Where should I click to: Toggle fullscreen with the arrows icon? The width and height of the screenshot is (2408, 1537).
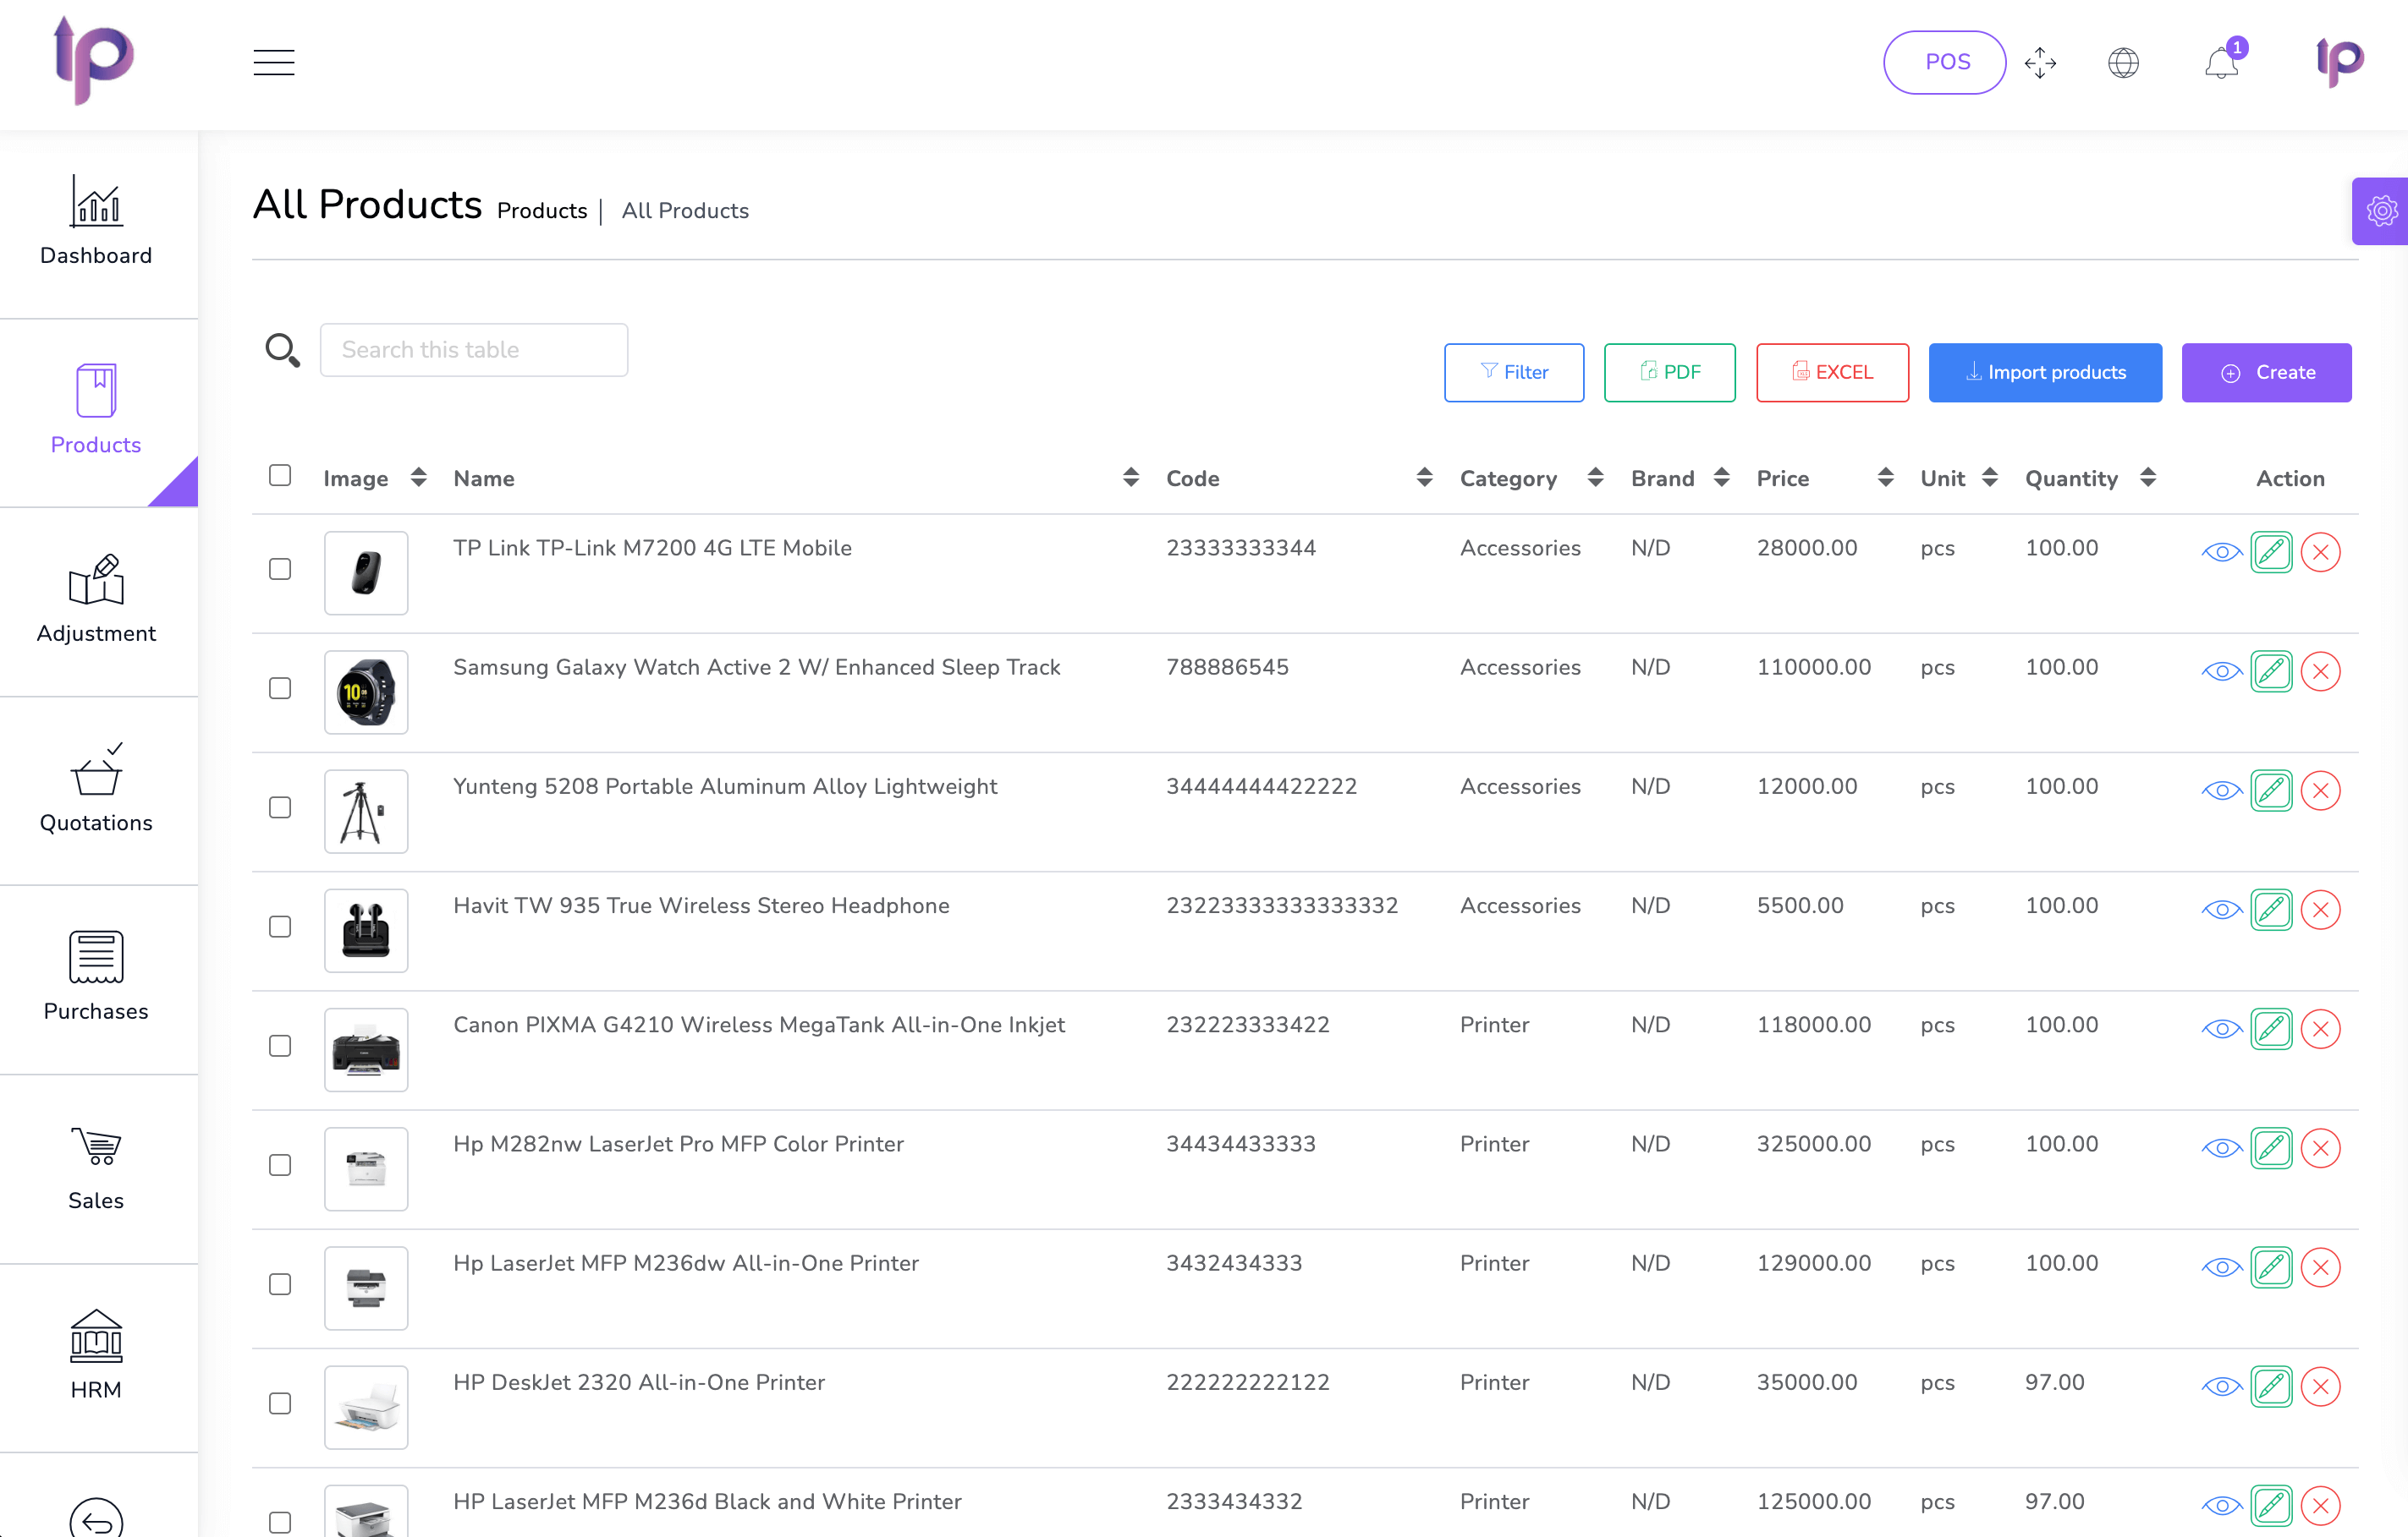click(2040, 62)
